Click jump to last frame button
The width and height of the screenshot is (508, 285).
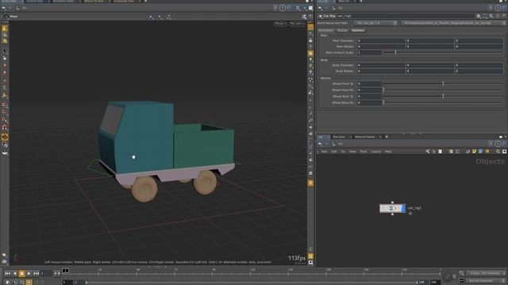tap(36, 274)
